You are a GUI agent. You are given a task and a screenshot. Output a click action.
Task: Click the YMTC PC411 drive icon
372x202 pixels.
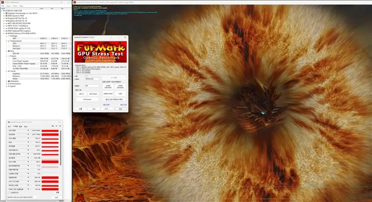click(6, 26)
